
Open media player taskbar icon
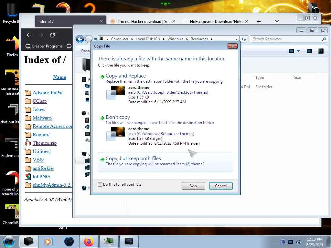point(48,242)
